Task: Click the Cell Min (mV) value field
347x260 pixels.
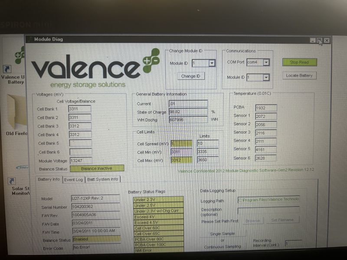Action: point(181,152)
